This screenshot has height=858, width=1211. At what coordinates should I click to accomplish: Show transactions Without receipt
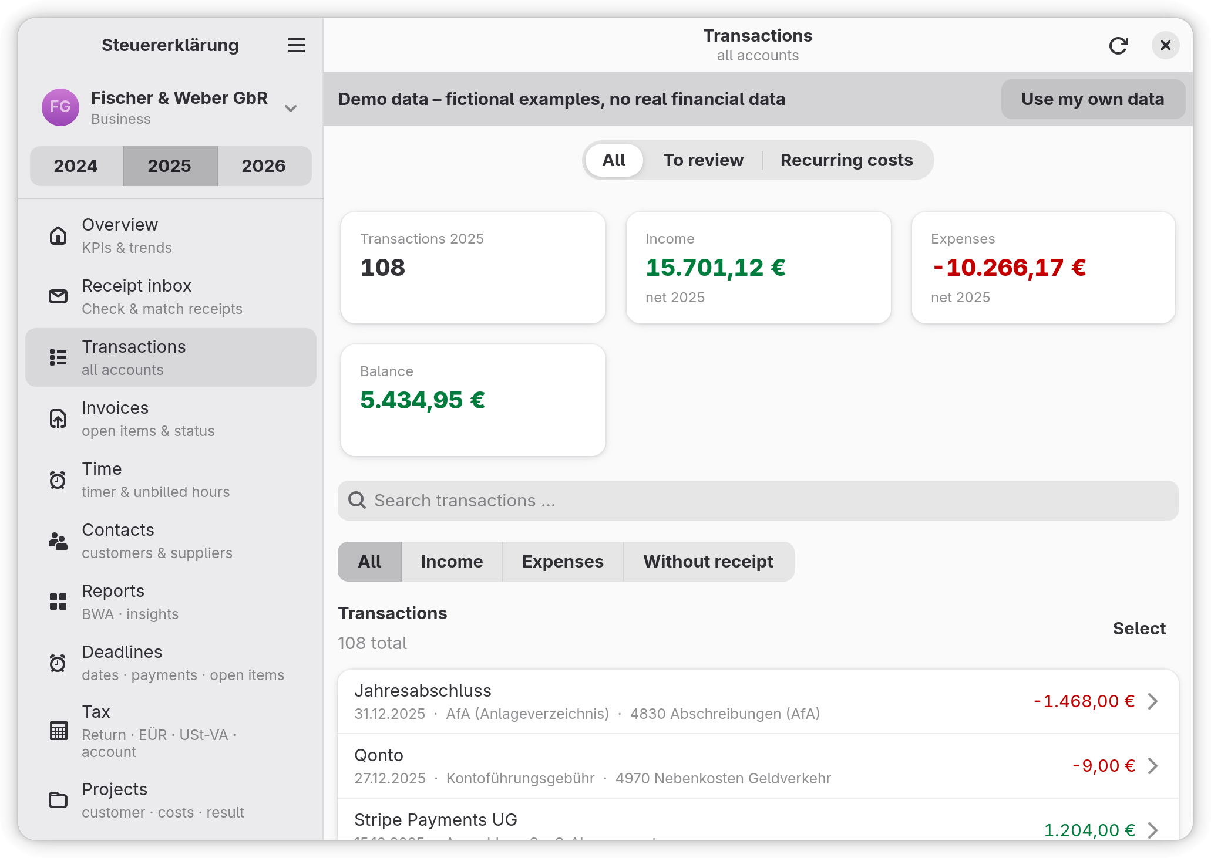[708, 562]
